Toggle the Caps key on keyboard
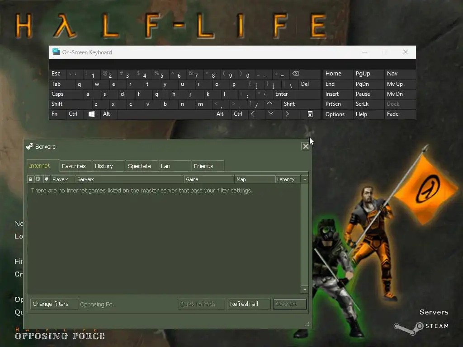The height and width of the screenshot is (347, 463). coord(66,94)
